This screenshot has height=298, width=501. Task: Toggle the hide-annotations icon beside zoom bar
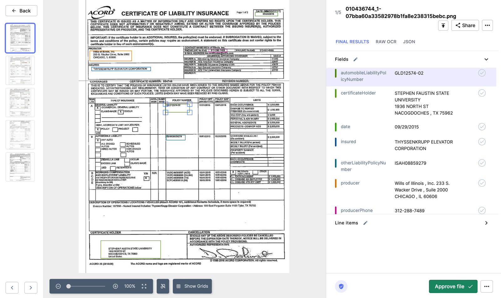[163, 286]
